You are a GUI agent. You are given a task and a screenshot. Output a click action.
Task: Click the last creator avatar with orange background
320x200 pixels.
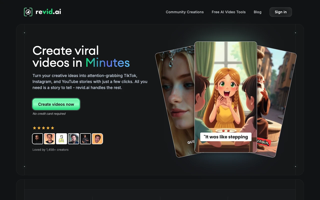click(x=97, y=139)
